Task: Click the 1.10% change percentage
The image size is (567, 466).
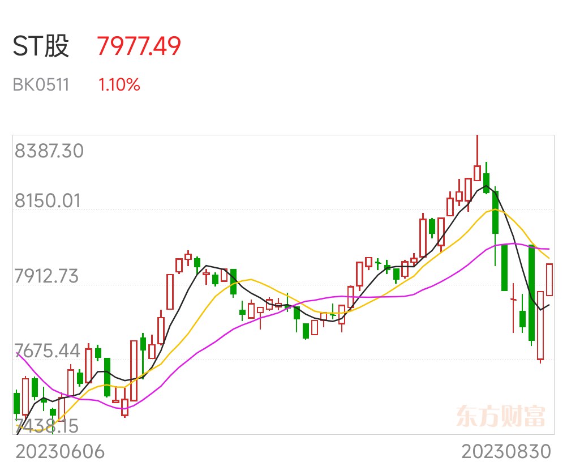Action: coord(119,85)
